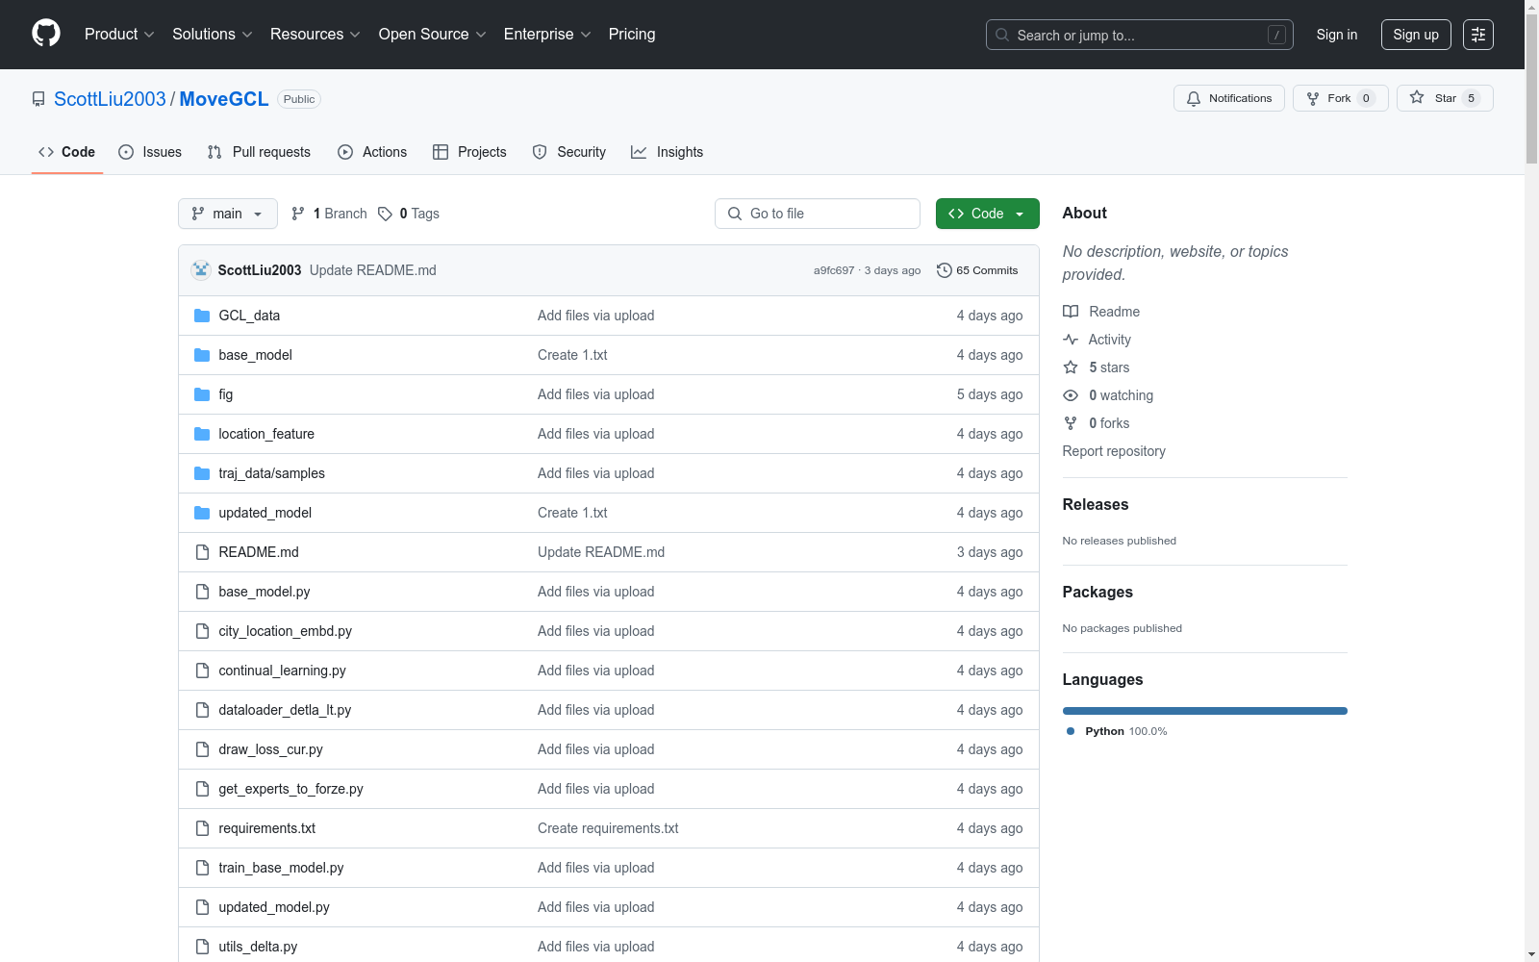The image size is (1539, 962).
Task: Click the GCL_data folder icon
Action: [202, 316]
